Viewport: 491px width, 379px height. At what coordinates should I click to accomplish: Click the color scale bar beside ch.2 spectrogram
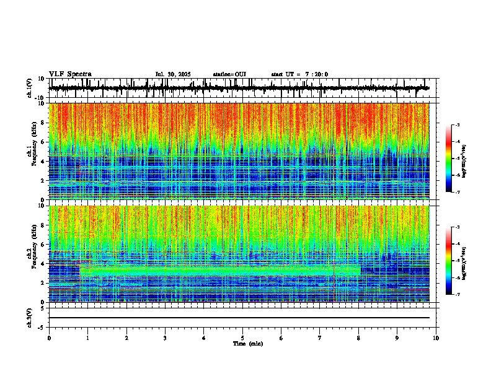pos(449,261)
